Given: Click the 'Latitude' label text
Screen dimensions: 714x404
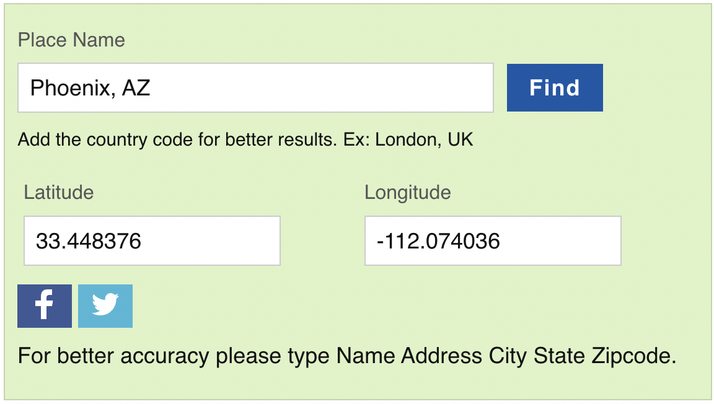Looking at the screenshot, I should (59, 193).
